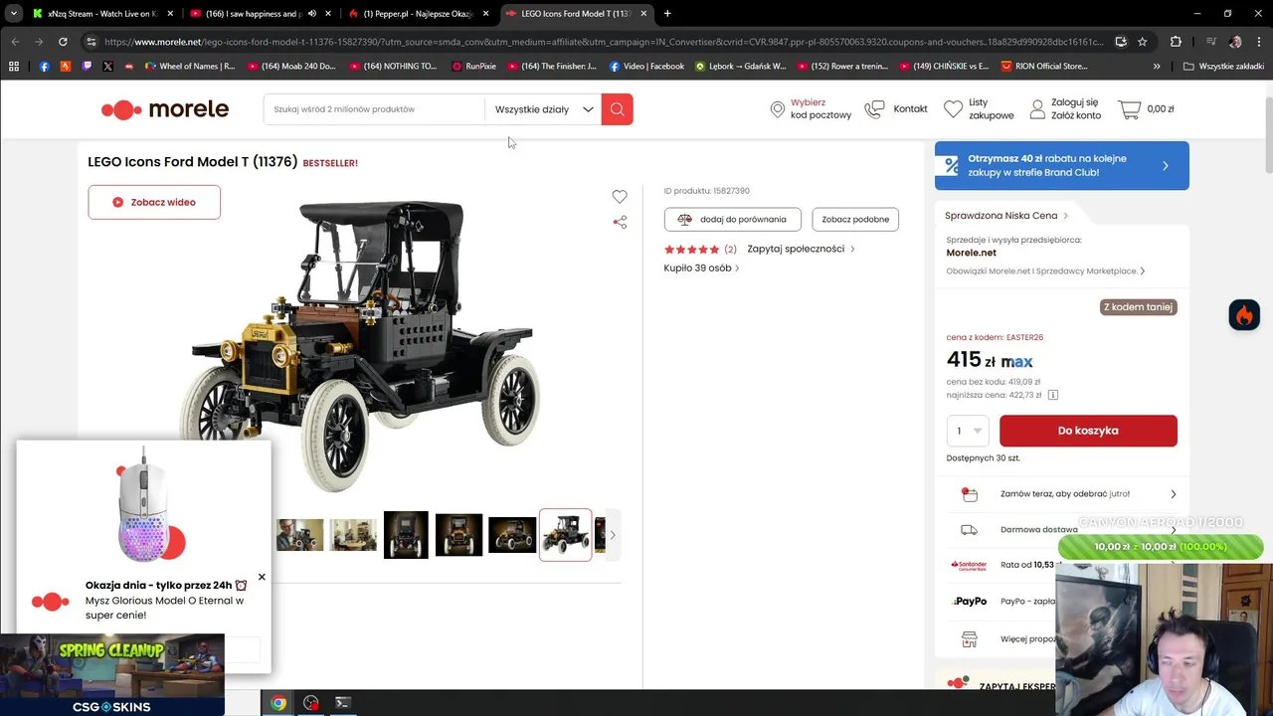Open the quantity selector dropdown
Screen dimensions: 1273x716
(968, 431)
